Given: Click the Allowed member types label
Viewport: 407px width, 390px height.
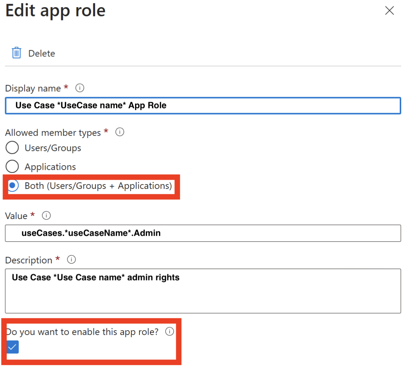Looking at the screenshot, I should click(x=53, y=133).
